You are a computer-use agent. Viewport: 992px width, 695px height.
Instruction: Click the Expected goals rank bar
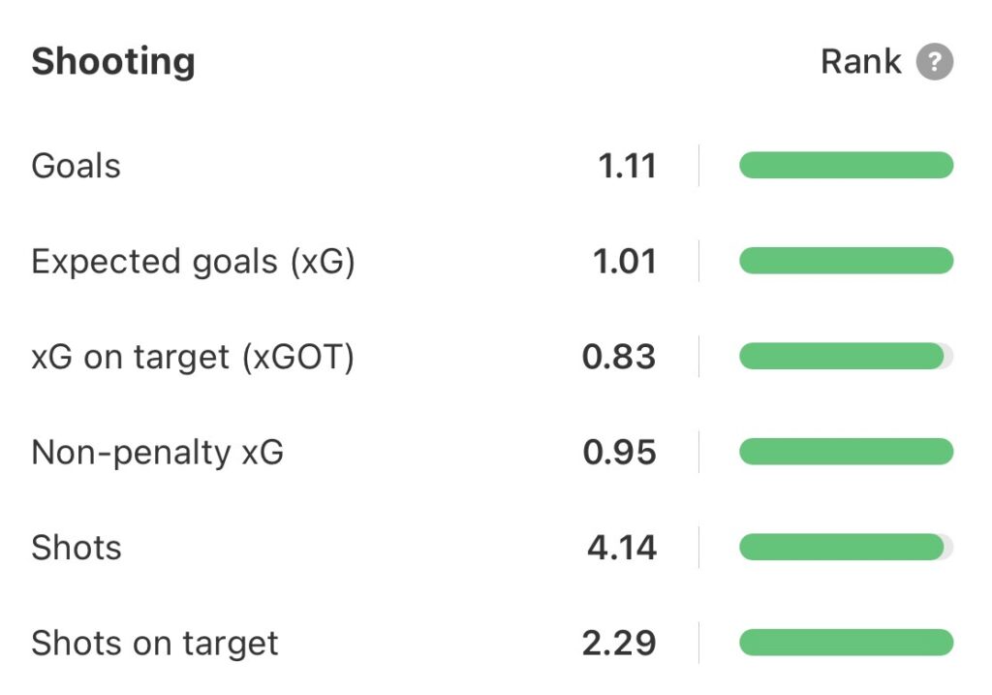(x=846, y=262)
